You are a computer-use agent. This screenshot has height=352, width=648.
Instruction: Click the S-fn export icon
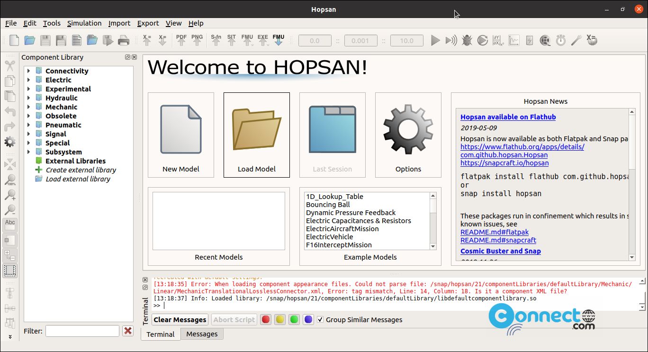216,40
